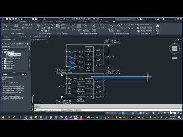Go to previous project drawing arrow
The height and width of the screenshot is (137, 183).
tap(39, 19)
